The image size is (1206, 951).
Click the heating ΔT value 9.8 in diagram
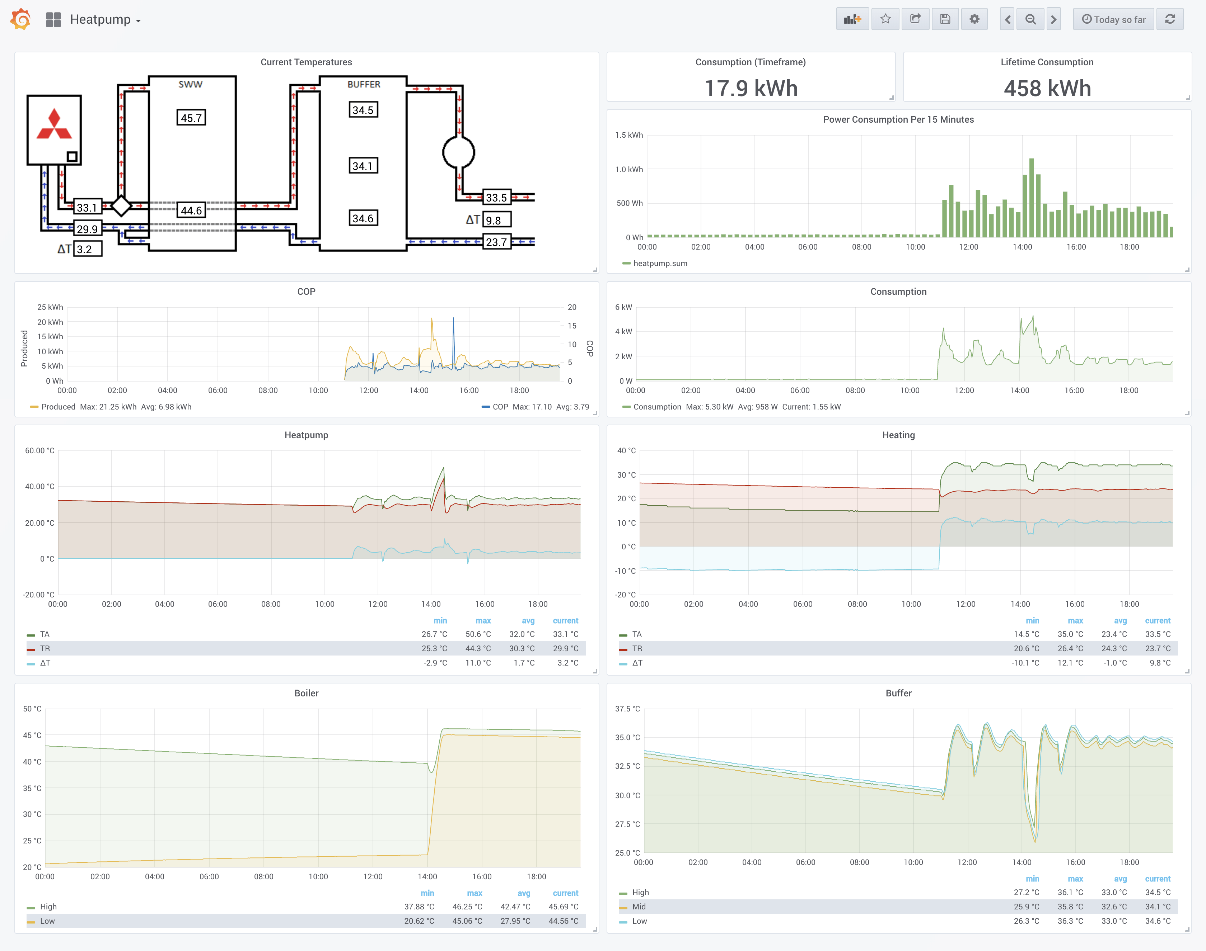click(497, 220)
